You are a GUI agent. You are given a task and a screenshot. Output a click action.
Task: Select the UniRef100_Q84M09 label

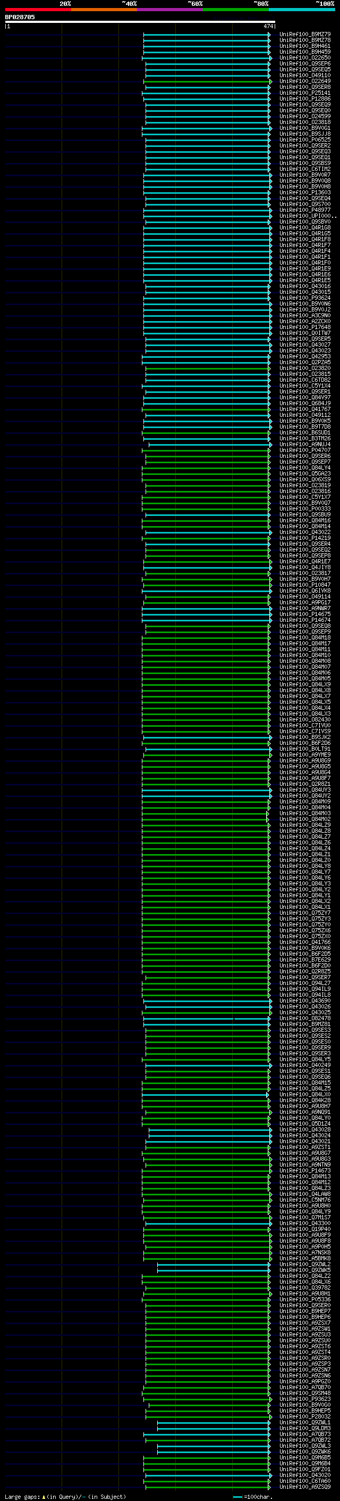point(304,802)
